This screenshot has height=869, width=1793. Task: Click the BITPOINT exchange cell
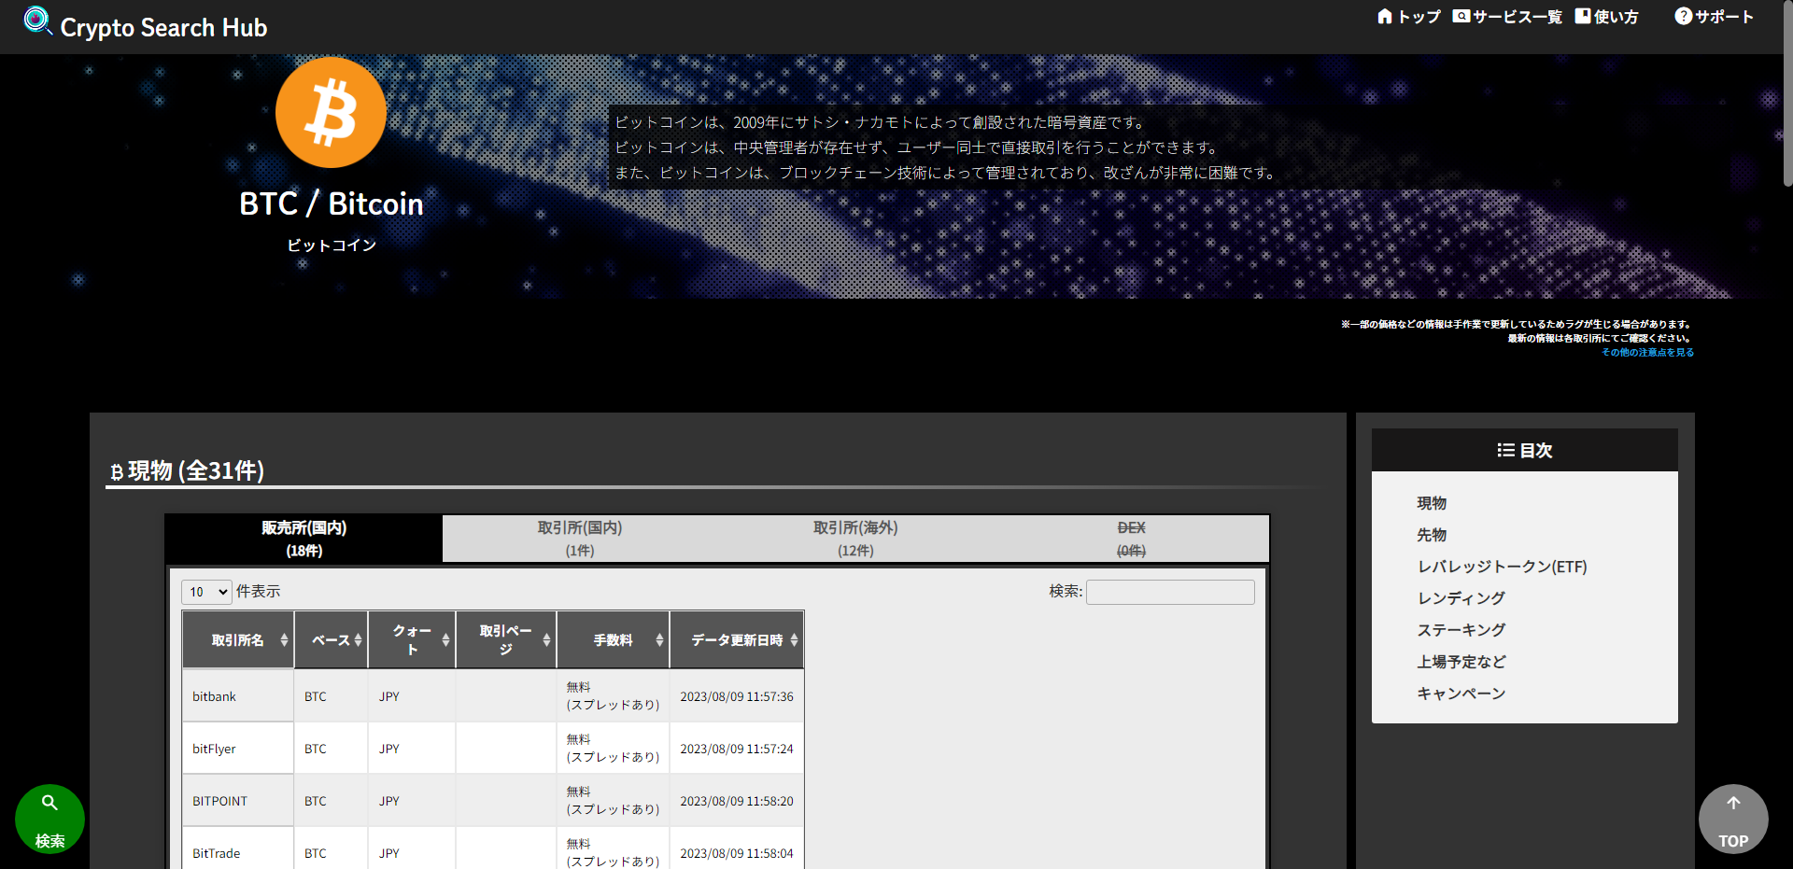[x=238, y=801]
